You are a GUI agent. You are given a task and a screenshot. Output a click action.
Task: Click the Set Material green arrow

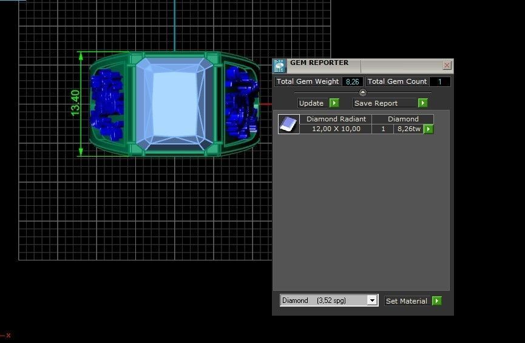point(437,301)
